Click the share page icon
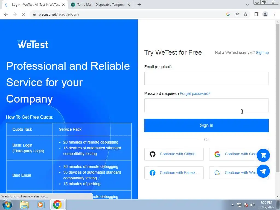This screenshot has height=210, width=280. pos(237,14)
